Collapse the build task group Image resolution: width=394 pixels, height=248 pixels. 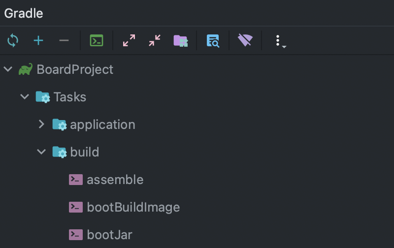41,152
